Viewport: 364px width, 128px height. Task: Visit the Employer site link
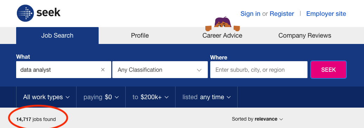click(326, 14)
